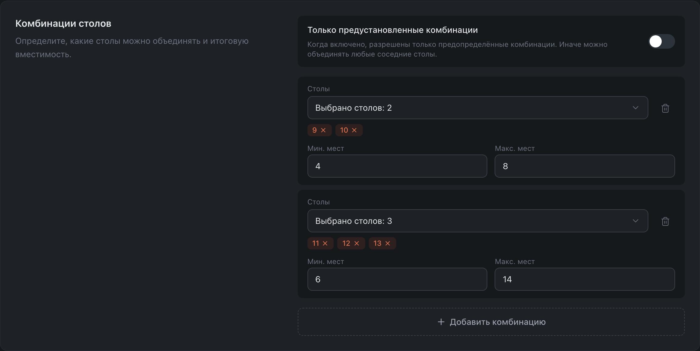Click 'Определите, какие столы можно объединять' text

coord(132,48)
